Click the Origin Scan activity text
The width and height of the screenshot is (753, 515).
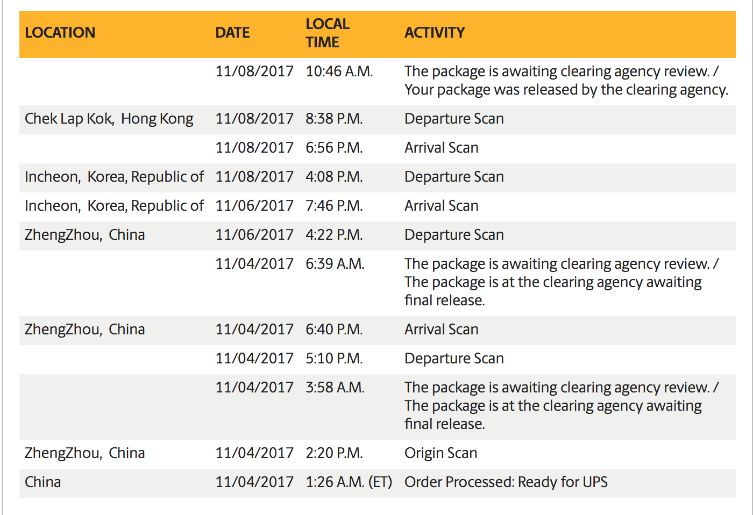point(441,453)
